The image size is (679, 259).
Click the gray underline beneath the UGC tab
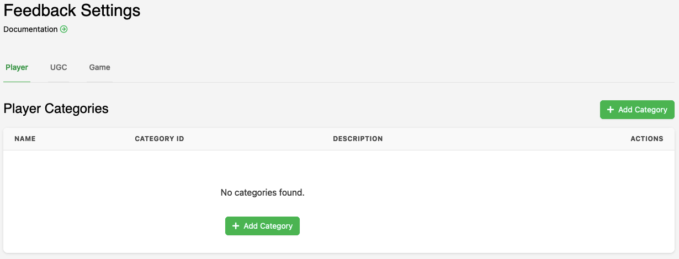(59, 82)
